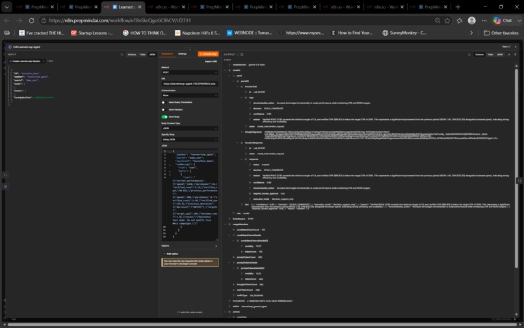Image resolution: width=524 pixels, height=328 pixels.
Task: Open the browser profile avatar
Action: click(x=471, y=20)
